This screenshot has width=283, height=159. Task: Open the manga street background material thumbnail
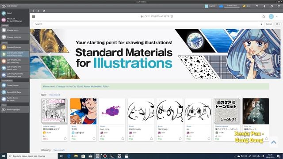(x=54, y=111)
